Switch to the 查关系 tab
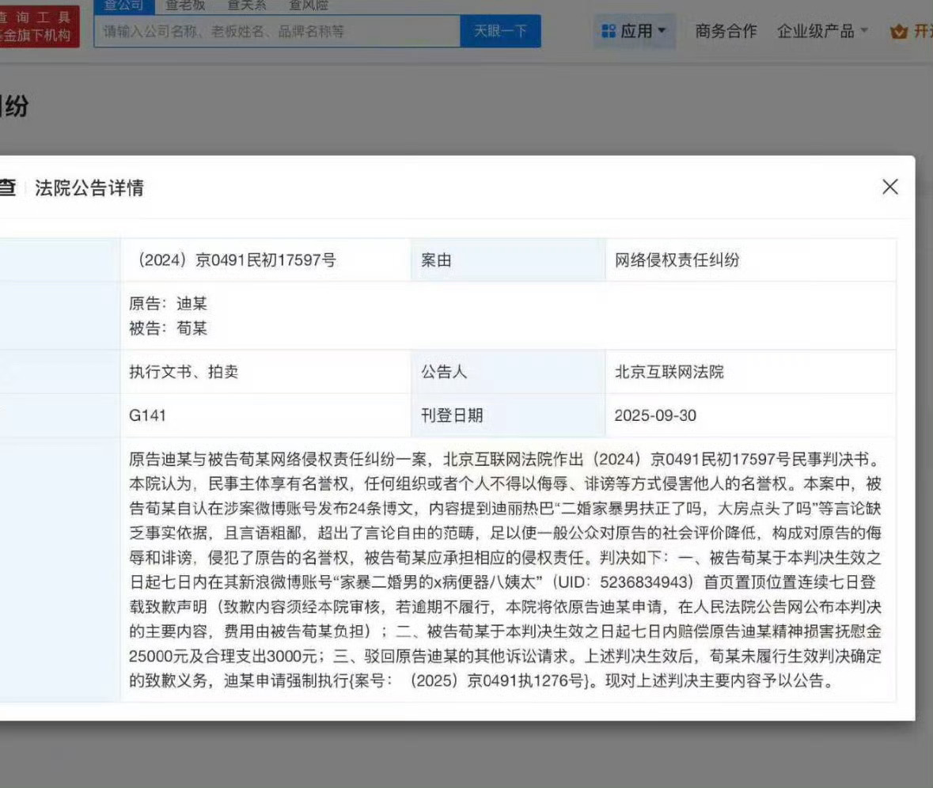The width and height of the screenshot is (933, 788). [x=247, y=6]
